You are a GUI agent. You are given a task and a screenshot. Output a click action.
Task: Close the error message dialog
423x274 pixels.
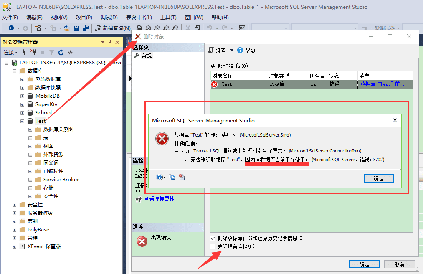tap(395, 120)
